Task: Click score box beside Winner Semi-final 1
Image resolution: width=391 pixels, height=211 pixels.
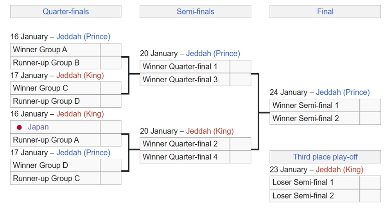Action: [370, 105]
